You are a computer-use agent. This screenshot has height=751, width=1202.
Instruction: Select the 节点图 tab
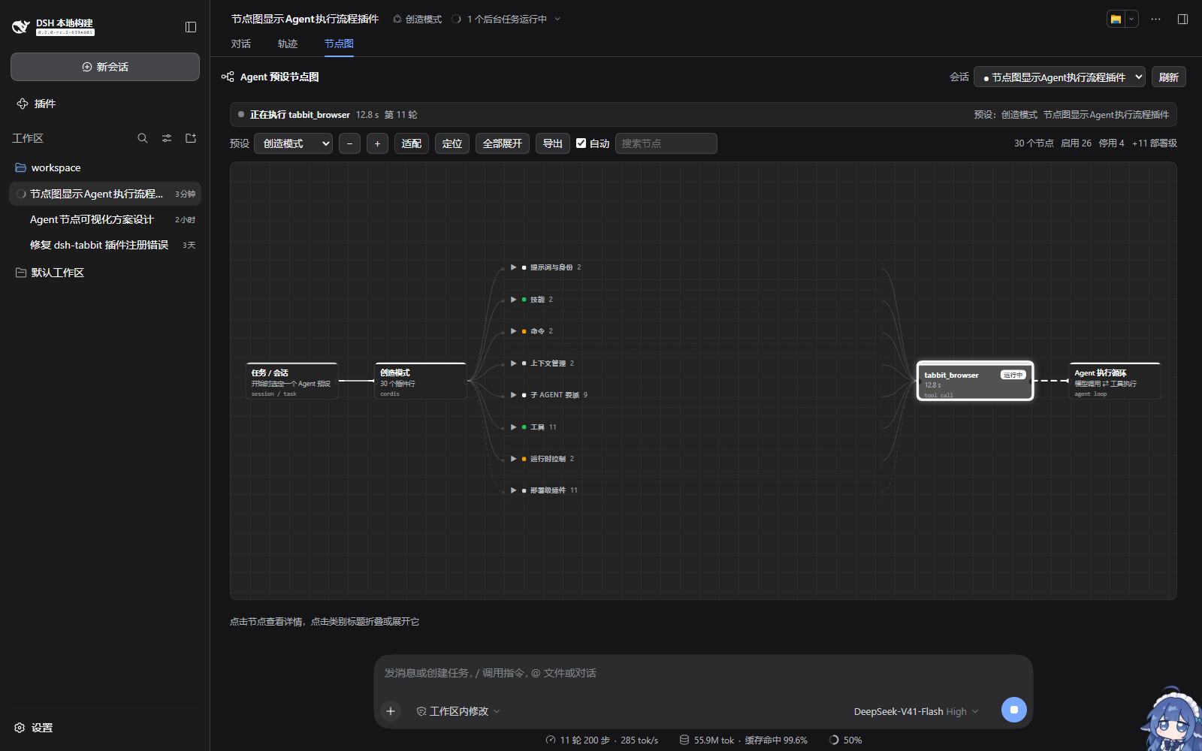(339, 44)
